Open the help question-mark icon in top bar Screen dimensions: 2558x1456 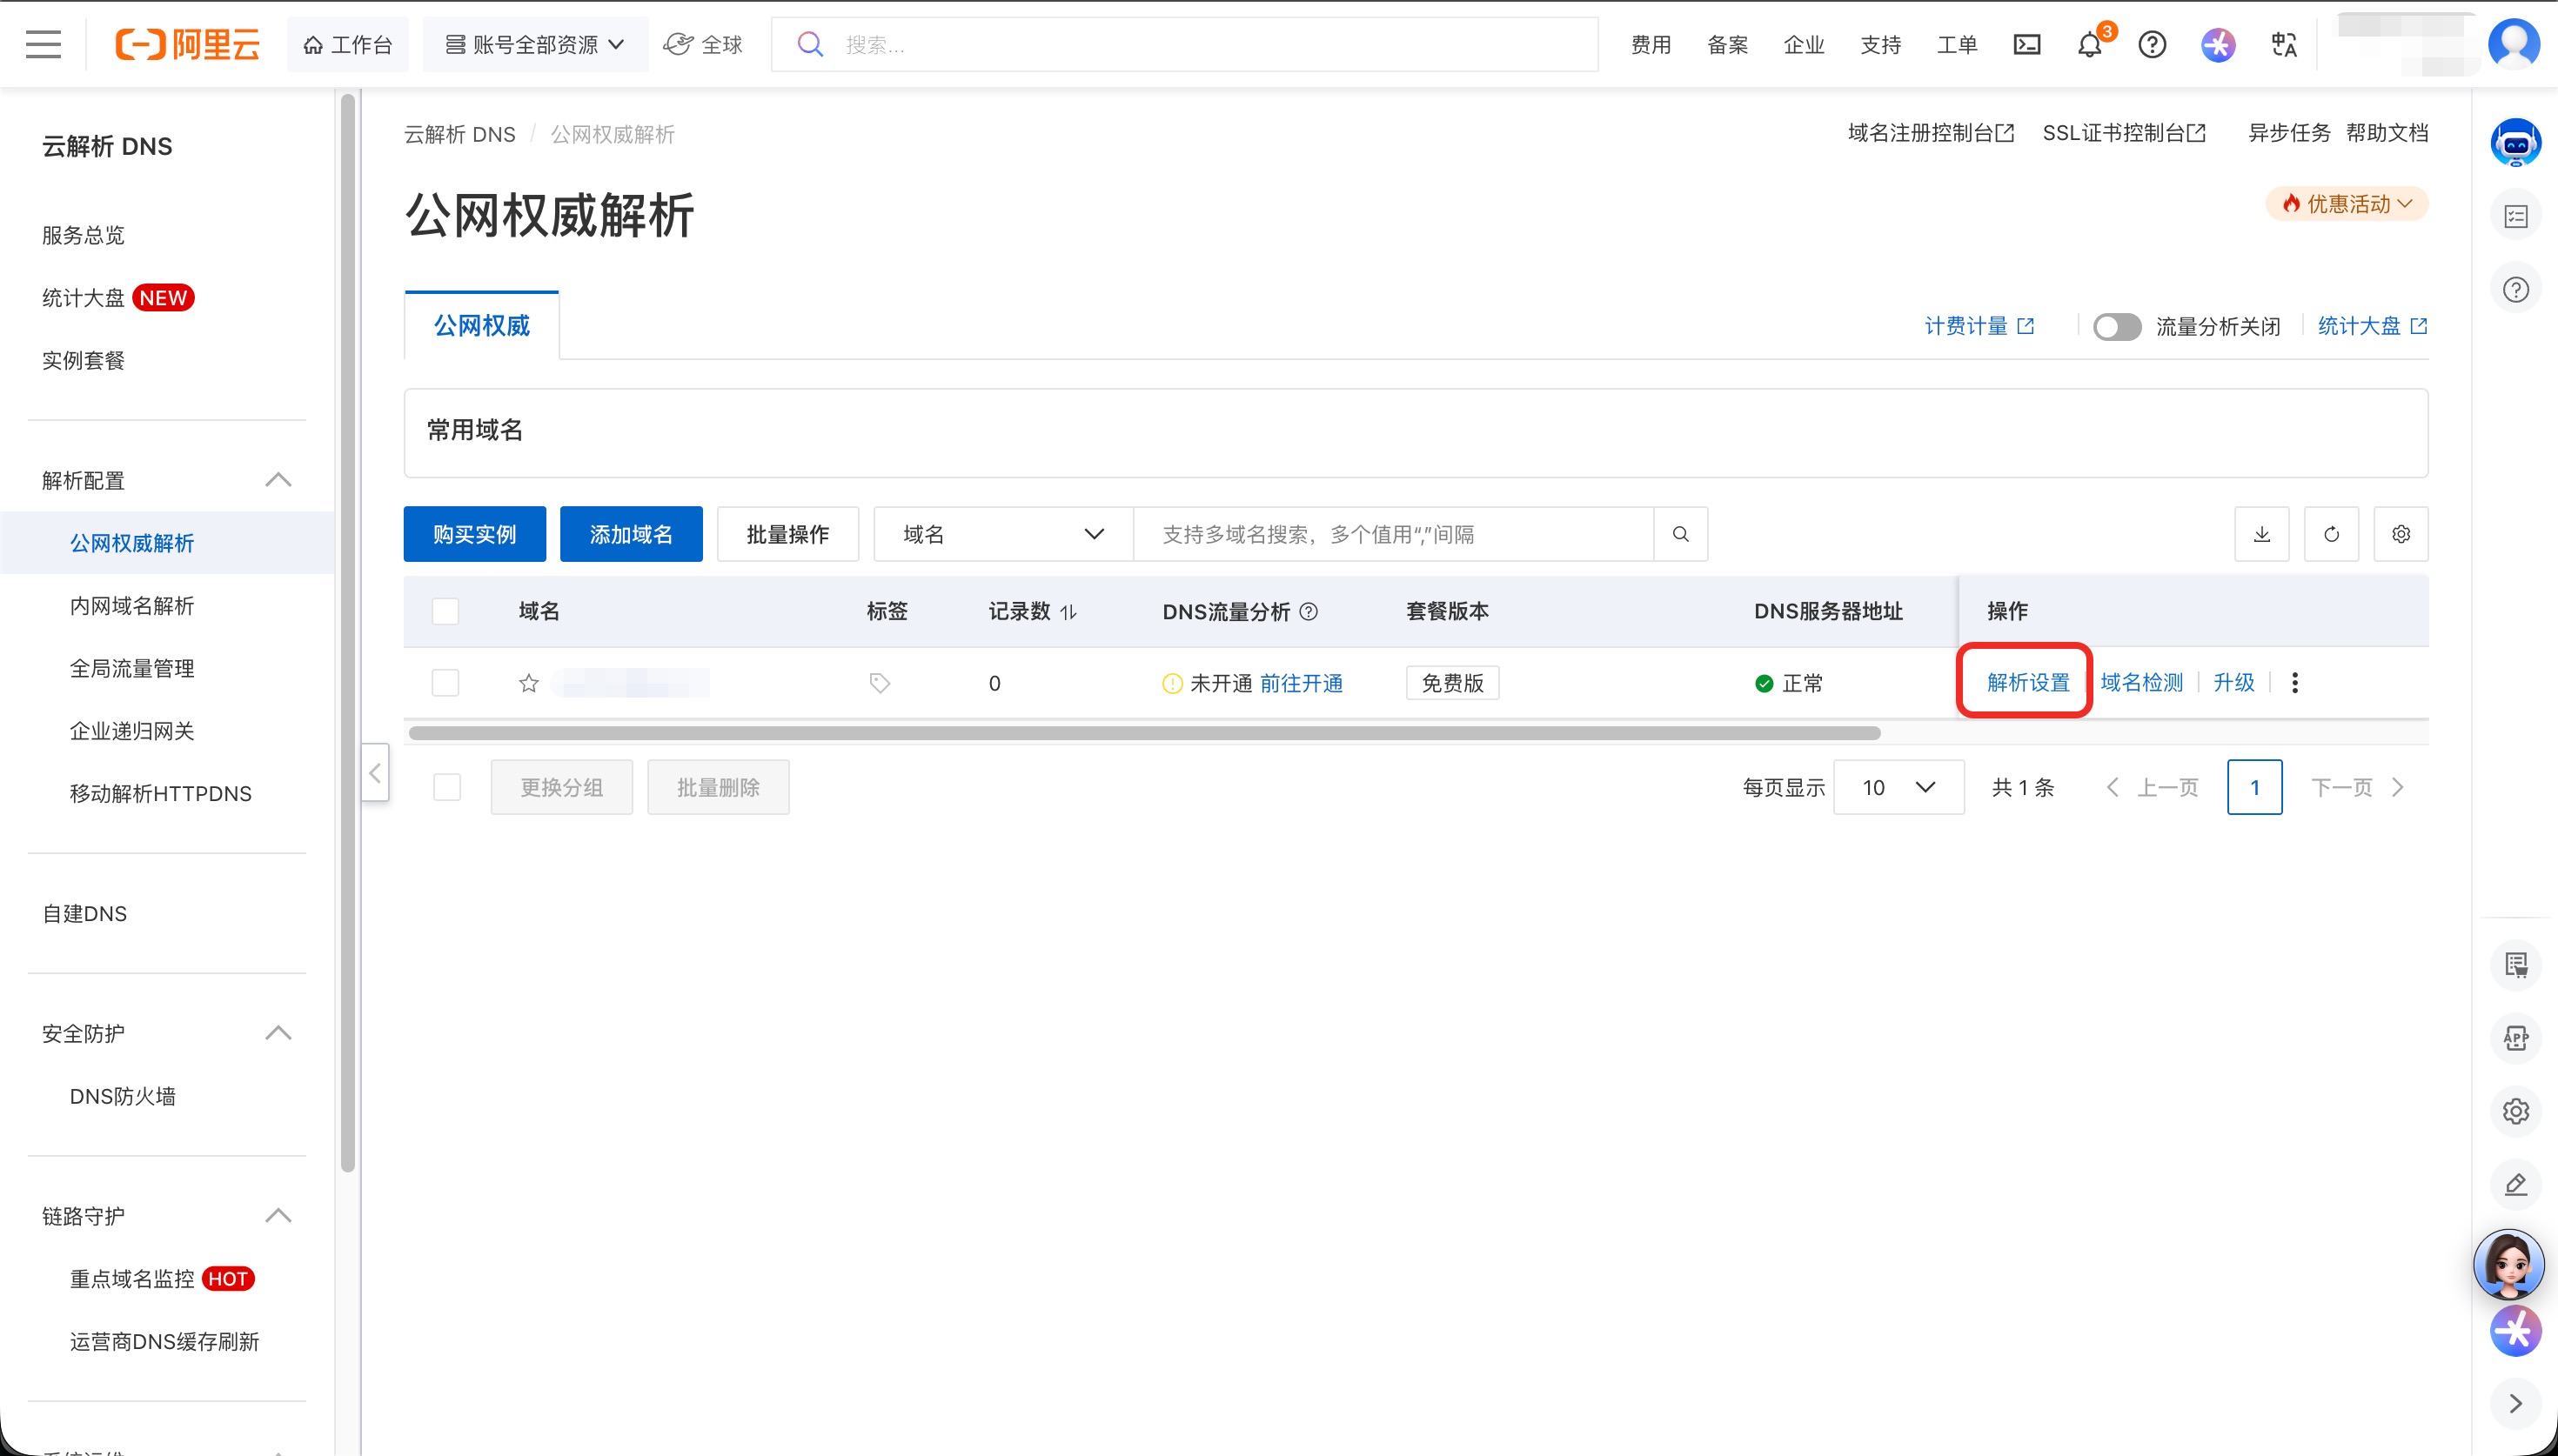click(2151, 44)
